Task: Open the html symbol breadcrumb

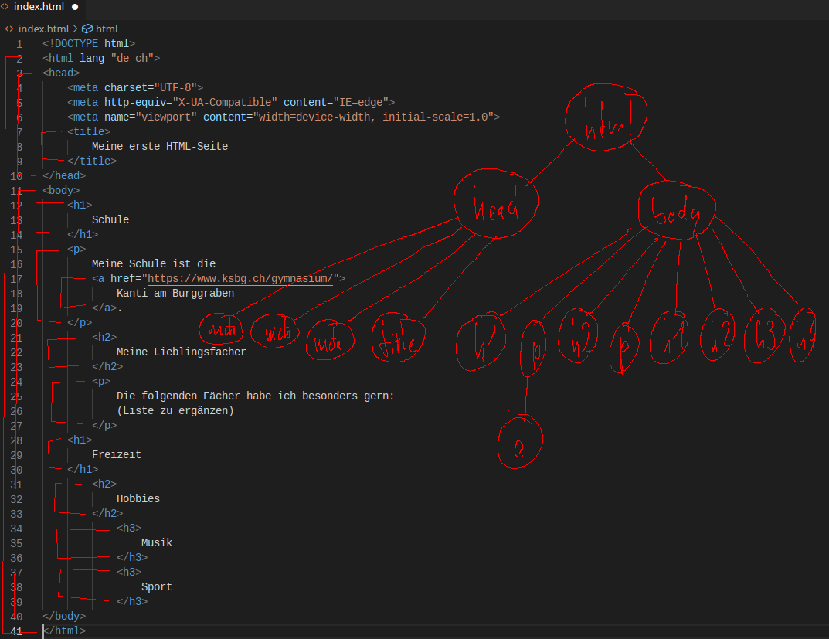Action: 107,29
